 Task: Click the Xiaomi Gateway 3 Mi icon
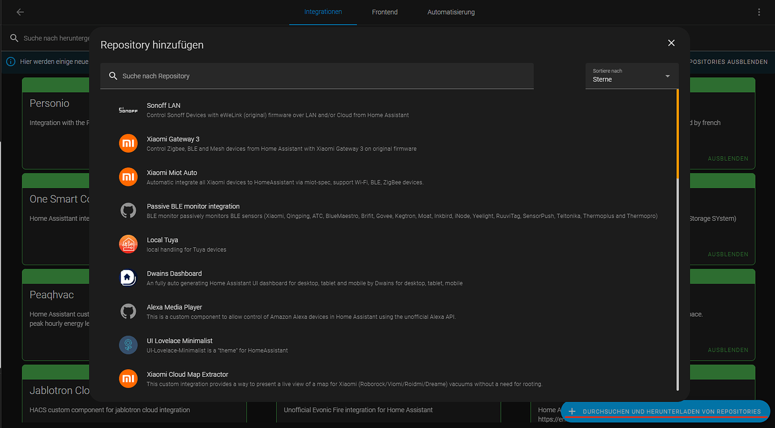coord(128,143)
